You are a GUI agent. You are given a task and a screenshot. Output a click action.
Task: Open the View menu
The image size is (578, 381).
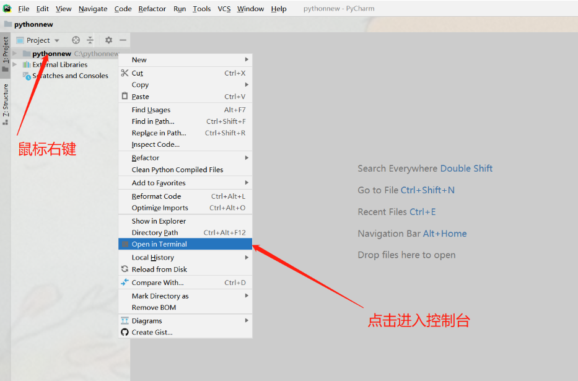point(63,9)
